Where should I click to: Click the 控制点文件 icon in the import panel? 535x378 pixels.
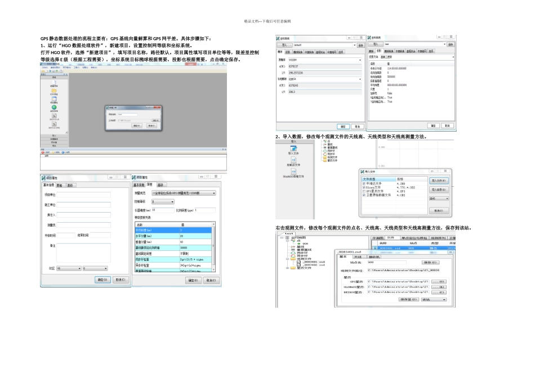(x=293, y=160)
